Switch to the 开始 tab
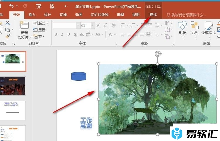This screenshot has height=141, width=220. point(17,15)
